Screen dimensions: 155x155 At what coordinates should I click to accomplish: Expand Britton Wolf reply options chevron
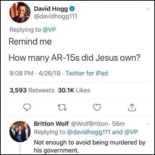coord(148,124)
